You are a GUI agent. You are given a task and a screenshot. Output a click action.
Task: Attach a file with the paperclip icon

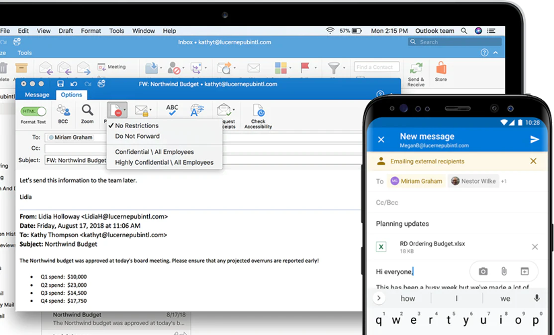click(504, 271)
